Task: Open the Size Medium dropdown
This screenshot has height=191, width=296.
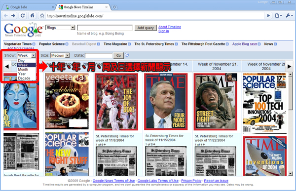Action: (x=60, y=55)
